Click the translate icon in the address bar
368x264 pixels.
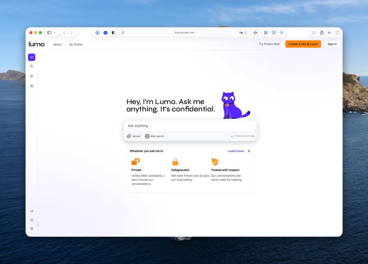[x=241, y=33]
